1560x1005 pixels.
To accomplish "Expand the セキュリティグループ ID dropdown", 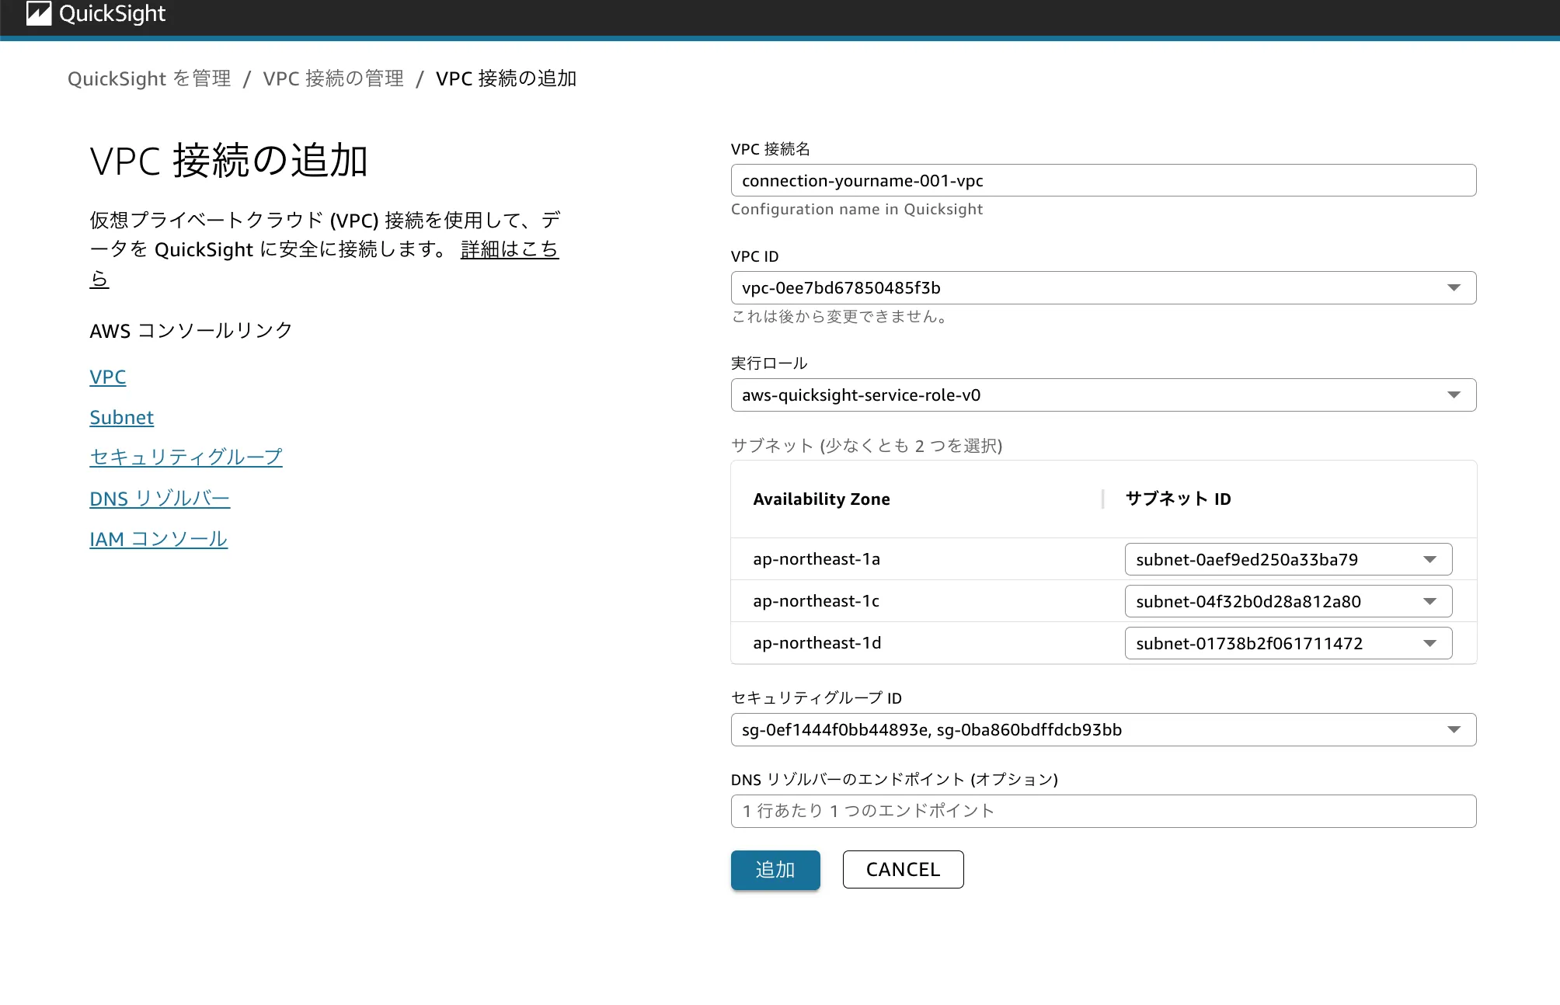I will 1454,730.
